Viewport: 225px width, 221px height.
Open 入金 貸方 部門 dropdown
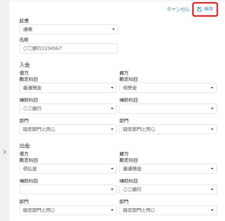click(168, 129)
